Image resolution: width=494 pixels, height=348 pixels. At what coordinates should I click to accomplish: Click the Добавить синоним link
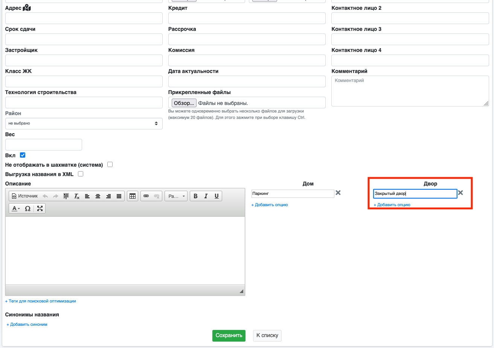[27, 324]
